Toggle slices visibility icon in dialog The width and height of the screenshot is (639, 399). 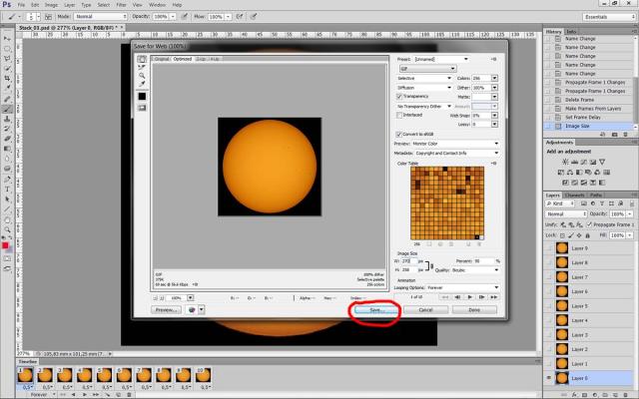point(143,108)
